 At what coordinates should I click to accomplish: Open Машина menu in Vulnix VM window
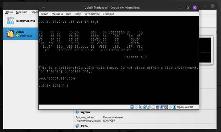[57, 14]
